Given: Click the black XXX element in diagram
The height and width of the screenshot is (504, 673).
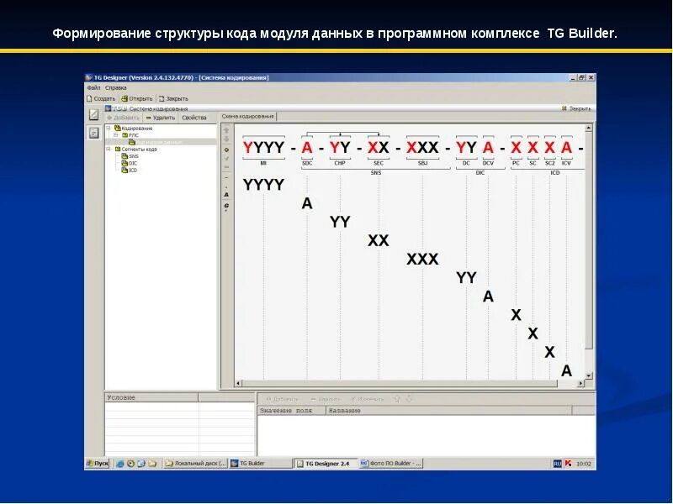Looking at the screenshot, I should pos(423,260).
